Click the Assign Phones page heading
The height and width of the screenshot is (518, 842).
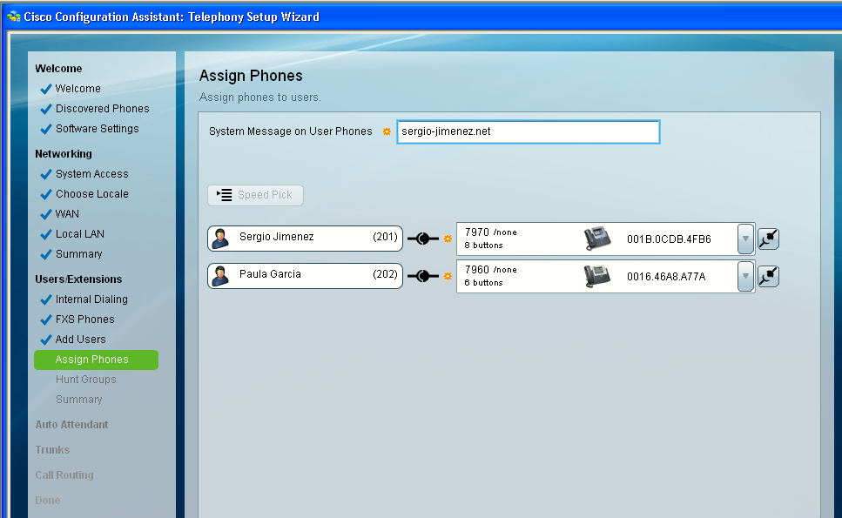click(x=251, y=76)
